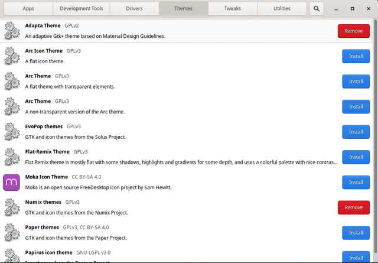
Task: Install Arc Theme with transparent elements
Action: click(356, 82)
